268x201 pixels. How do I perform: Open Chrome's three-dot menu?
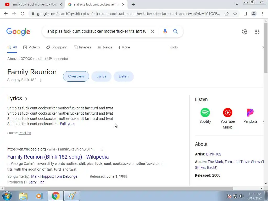(262, 14)
